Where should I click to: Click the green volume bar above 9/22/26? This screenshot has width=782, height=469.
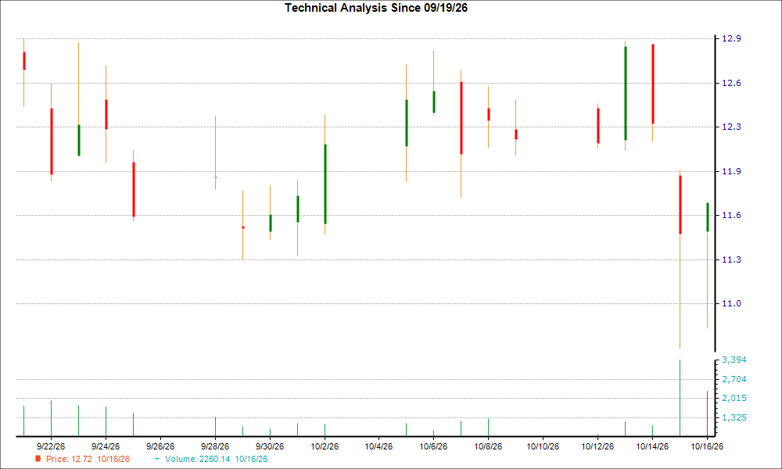coord(51,418)
